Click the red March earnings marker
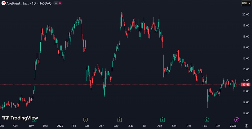The image size is (252, 129). click(x=85, y=120)
